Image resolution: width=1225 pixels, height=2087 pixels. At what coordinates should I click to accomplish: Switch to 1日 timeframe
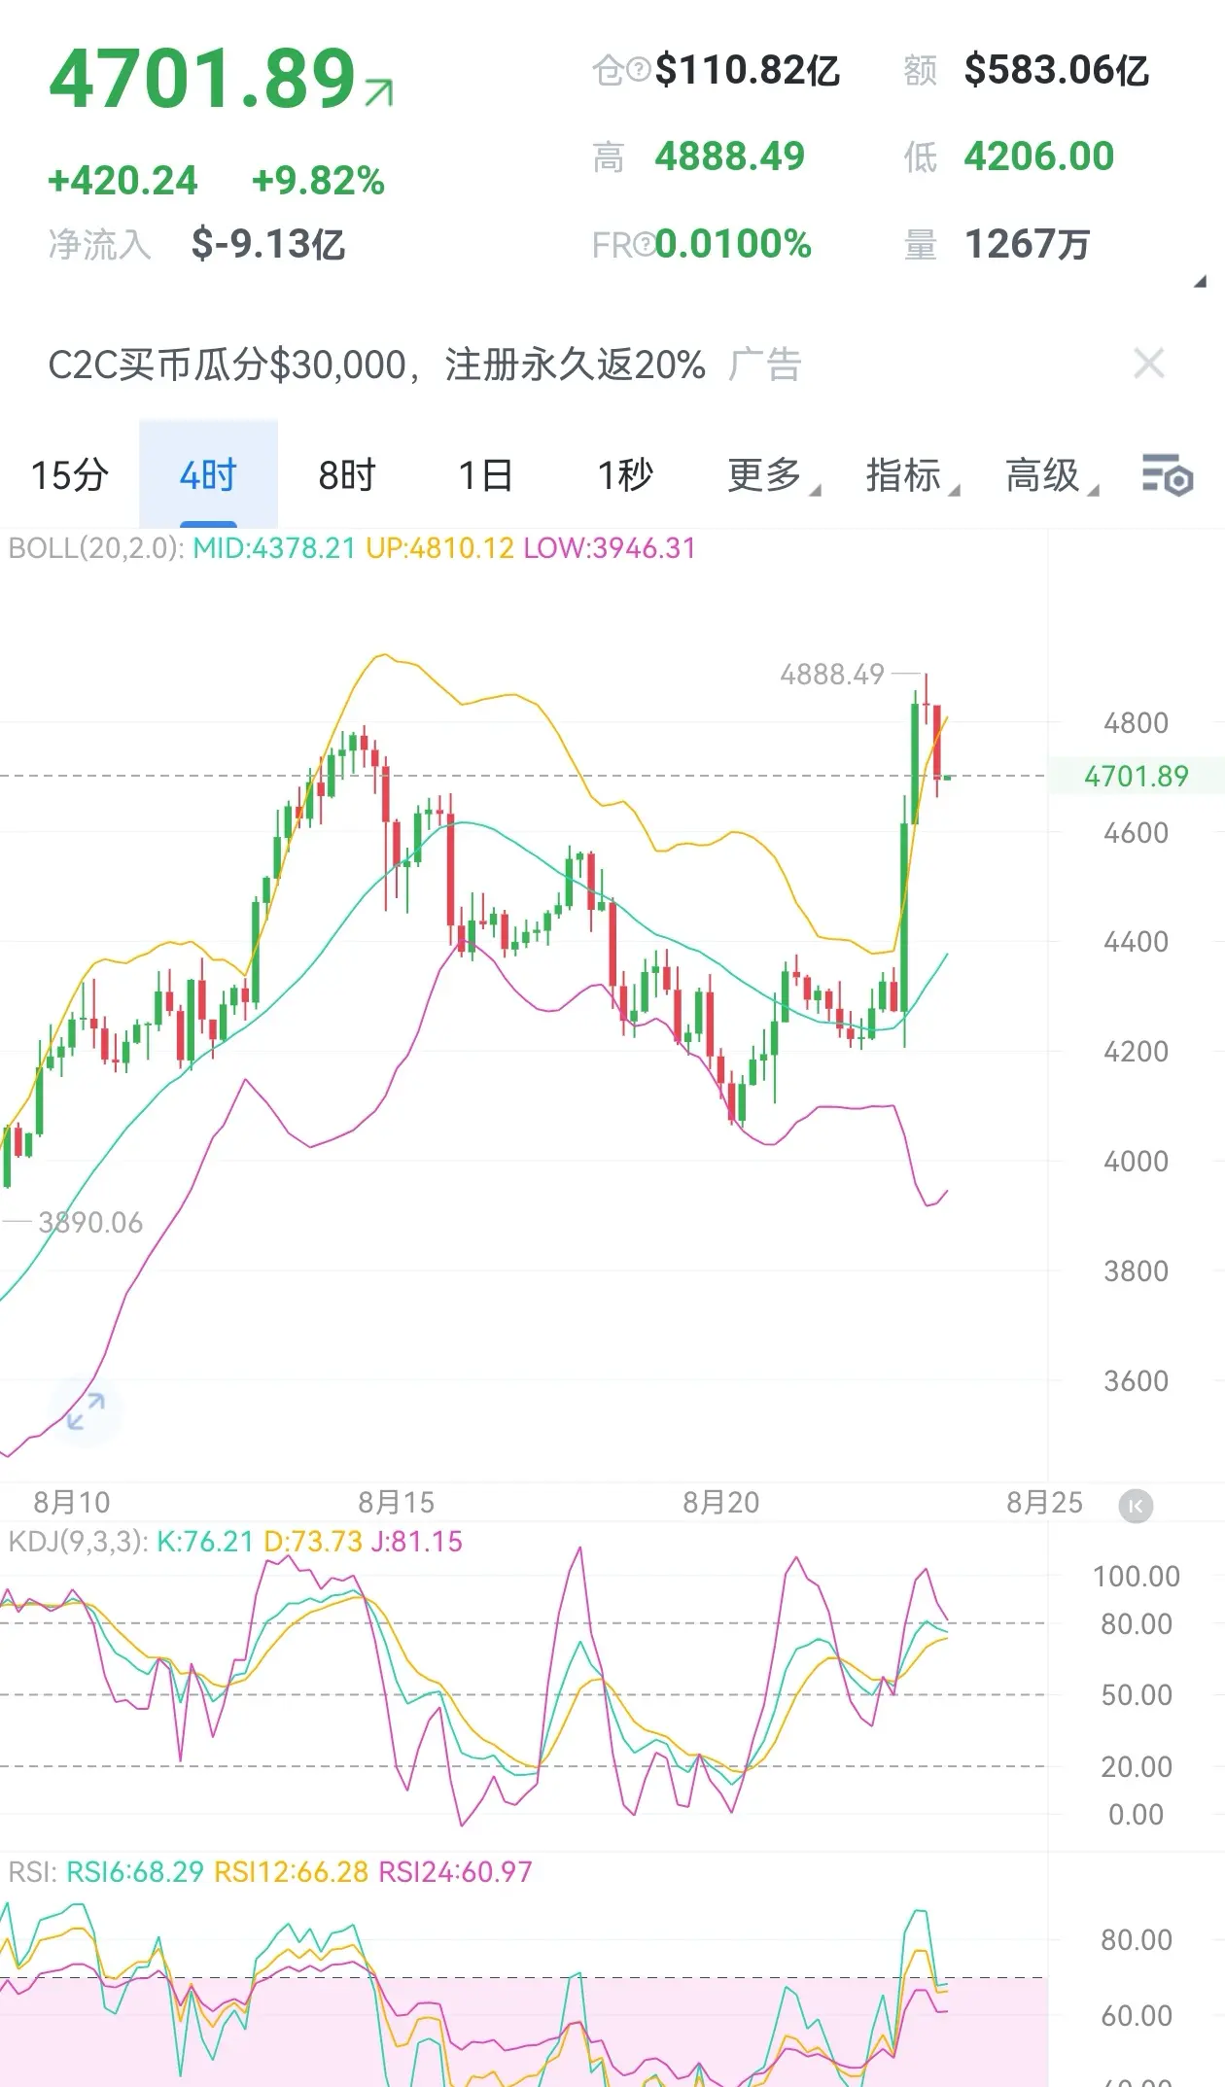point(486,475)
